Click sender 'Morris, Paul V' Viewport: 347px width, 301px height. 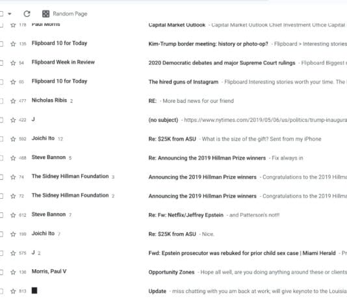tap(49, 271)
